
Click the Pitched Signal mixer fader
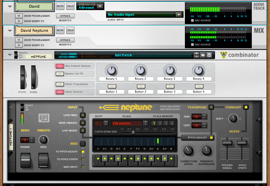(227, 142)
